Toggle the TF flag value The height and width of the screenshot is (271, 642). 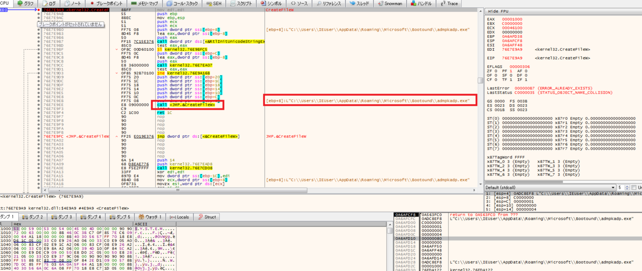(511, 79)
